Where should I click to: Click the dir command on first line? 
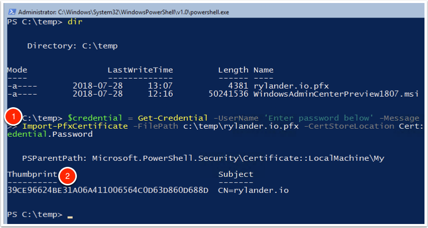75,22
